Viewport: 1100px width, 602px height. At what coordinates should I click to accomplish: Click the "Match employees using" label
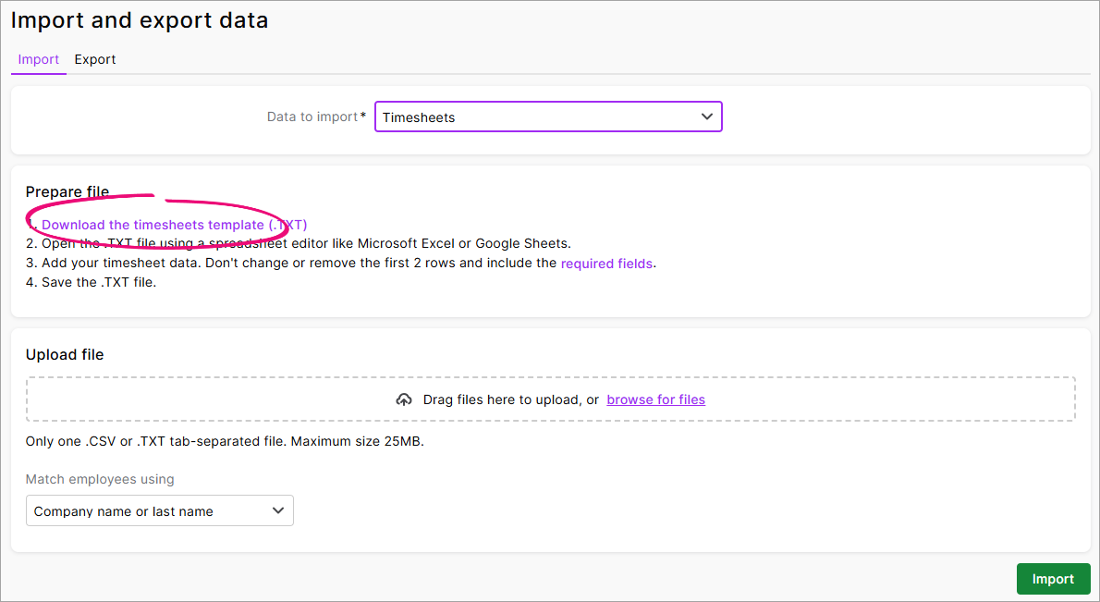[99, 479]
